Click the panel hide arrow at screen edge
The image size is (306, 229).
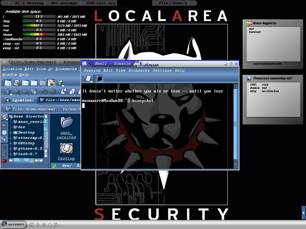click(304, 213)
